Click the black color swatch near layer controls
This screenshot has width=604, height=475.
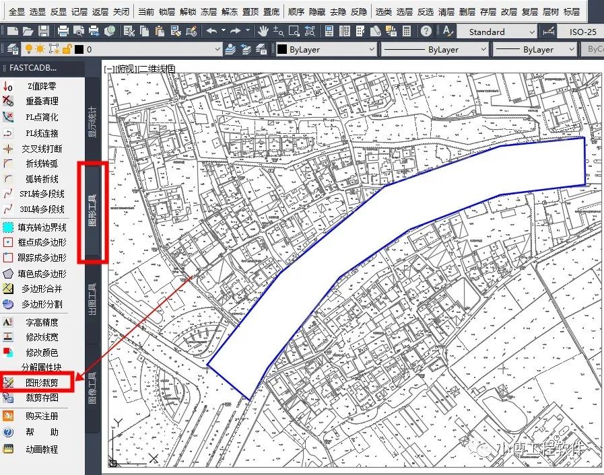pyautogui.click(x=79, y=49)
